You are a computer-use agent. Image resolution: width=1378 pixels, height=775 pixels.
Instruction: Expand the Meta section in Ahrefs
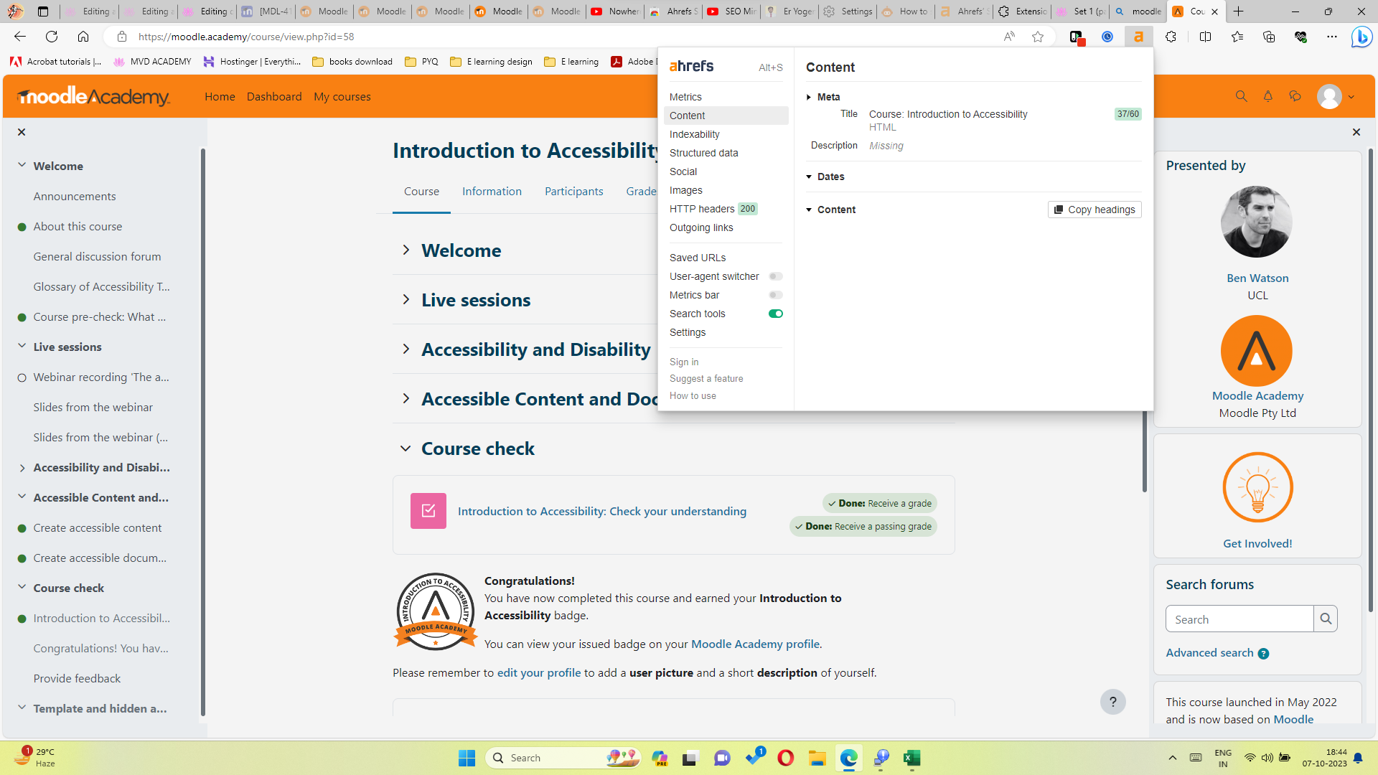[x=809, y=97]
